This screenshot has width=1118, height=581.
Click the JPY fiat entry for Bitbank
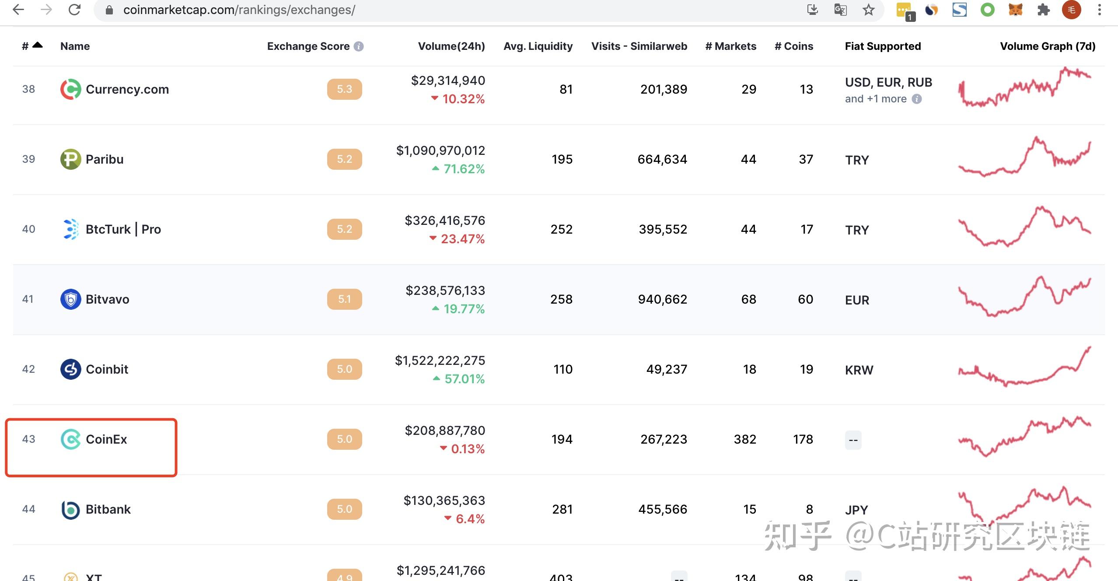point(856,510)
